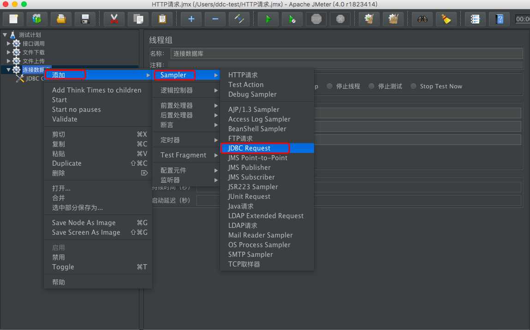This screenshot has width=530, height=330.
Task: Select Debug Sampler entry
Action: (267, 94)
